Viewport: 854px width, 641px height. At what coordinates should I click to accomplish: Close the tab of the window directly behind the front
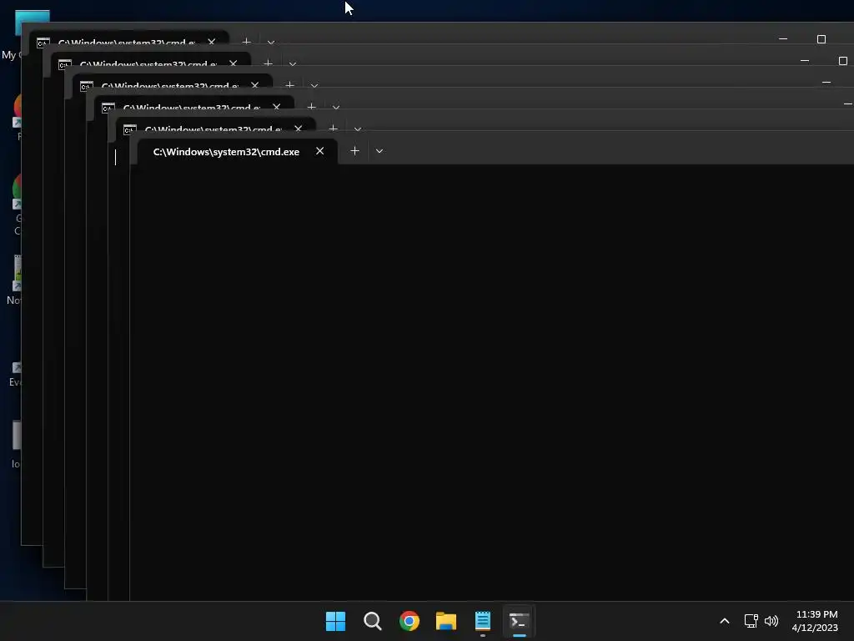pos(298,129)
